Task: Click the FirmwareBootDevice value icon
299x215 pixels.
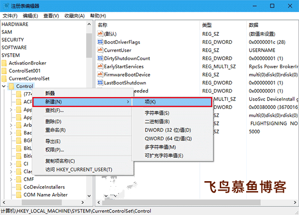Action: (x=100, y=75)
